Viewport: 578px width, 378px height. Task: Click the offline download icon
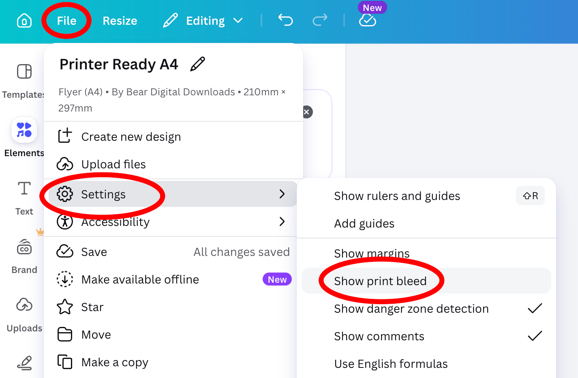tap(65, 279)
